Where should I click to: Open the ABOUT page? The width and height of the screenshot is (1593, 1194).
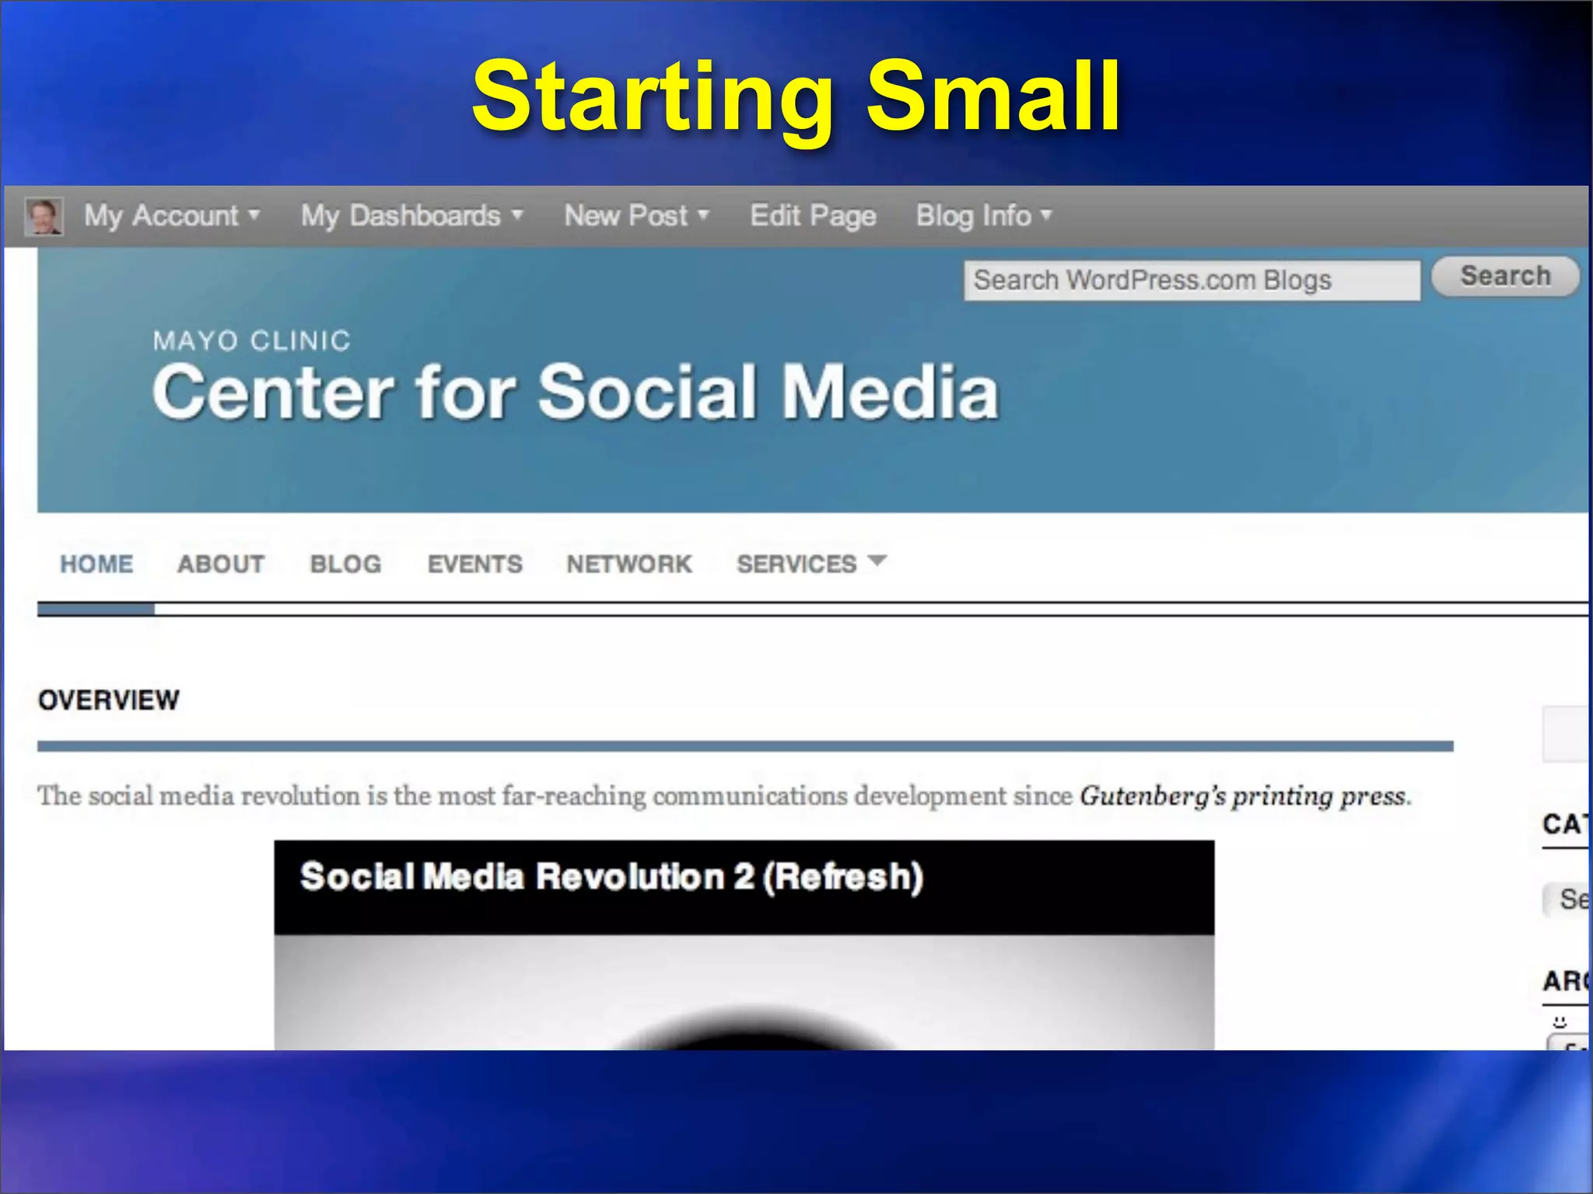tap(221, 564)
